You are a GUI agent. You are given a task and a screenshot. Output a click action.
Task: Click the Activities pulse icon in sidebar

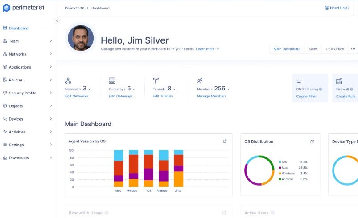(5, 132)
